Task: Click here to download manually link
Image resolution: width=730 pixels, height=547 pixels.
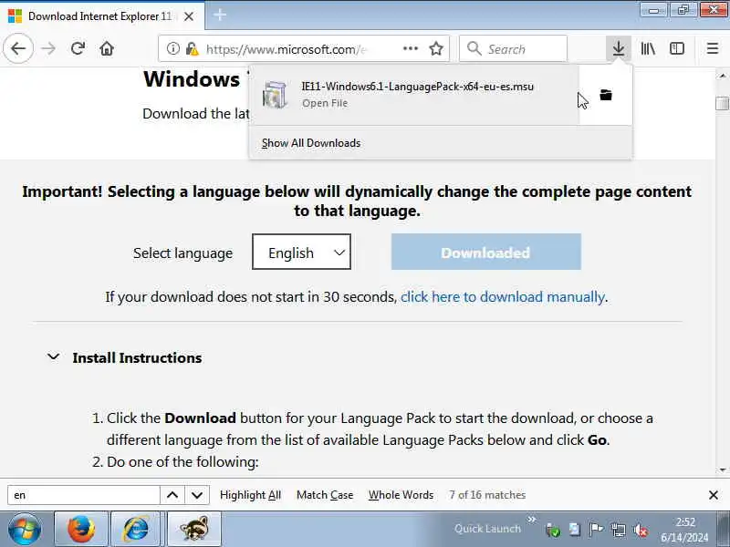Action: (503, 297)
